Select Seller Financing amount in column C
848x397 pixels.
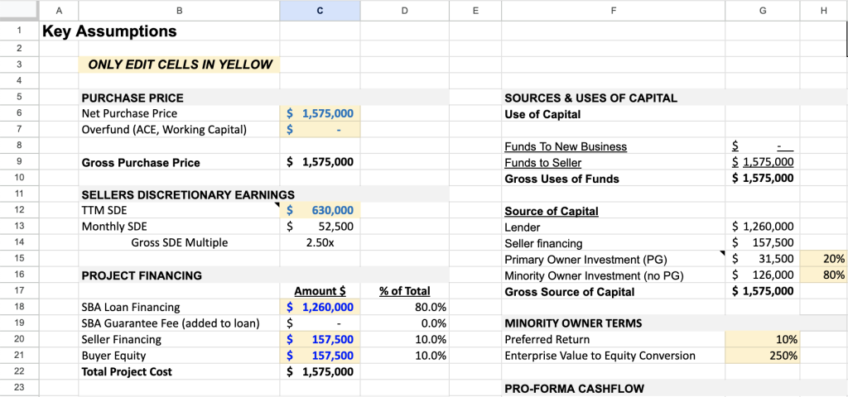320,339
